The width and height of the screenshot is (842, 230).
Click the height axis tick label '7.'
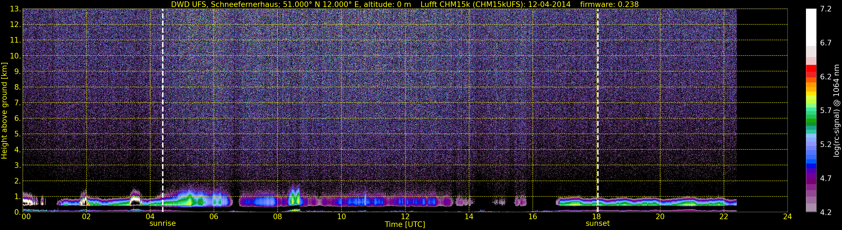click(18, 103)
